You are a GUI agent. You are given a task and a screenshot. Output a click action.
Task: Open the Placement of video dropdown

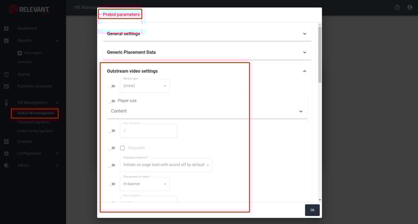coord(145,184)
